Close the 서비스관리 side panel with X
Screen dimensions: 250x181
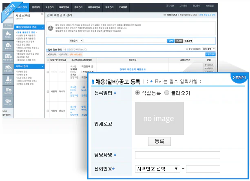(x=42, y=14)
